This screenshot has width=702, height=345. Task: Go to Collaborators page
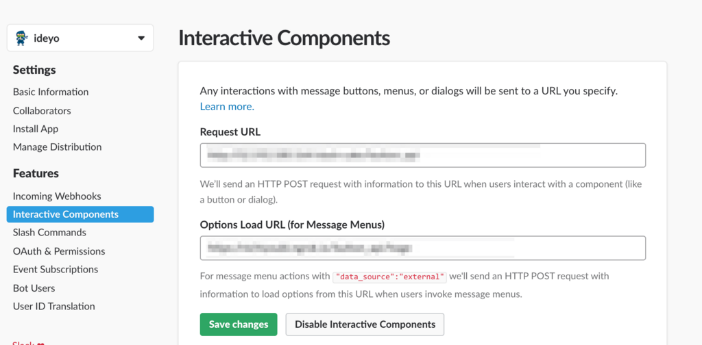click(x=42, y=110)
